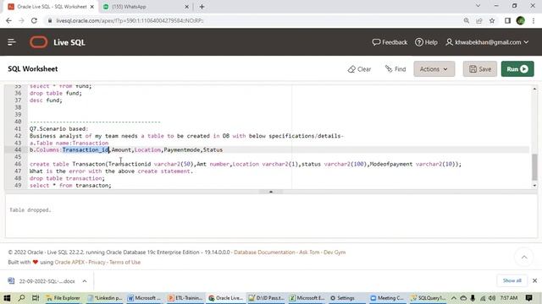The image size is (542, 304).
Task: Click the editor scroll down arrow
Action: click(534, 186)
